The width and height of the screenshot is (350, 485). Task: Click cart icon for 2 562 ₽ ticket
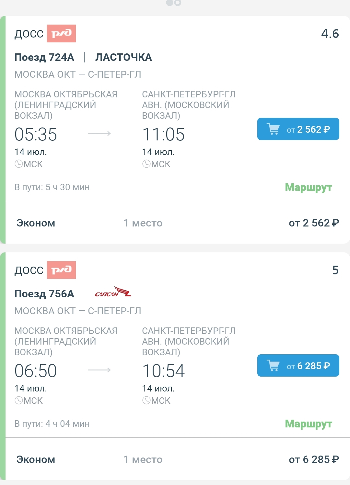(x=273, y=129)
